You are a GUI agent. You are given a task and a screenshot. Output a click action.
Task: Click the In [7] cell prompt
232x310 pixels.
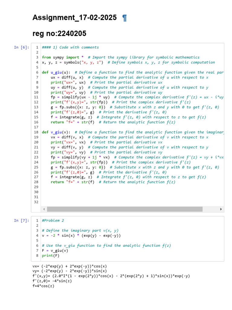(21, 220)
